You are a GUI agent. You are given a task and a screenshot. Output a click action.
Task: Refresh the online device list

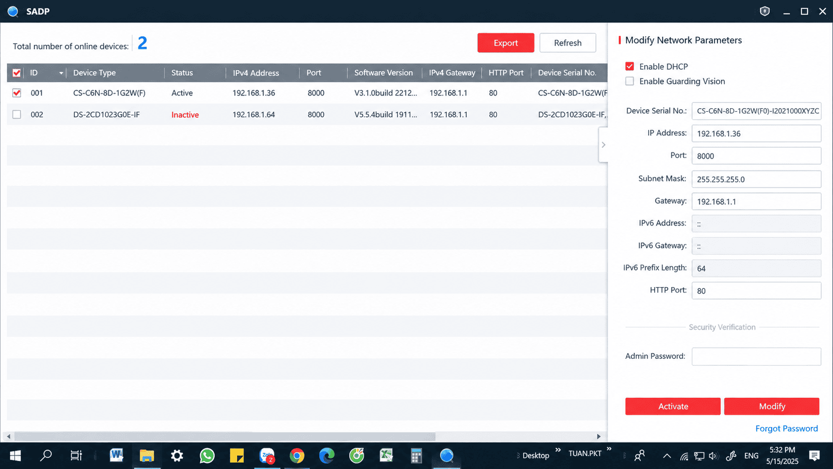pos(567,43)
